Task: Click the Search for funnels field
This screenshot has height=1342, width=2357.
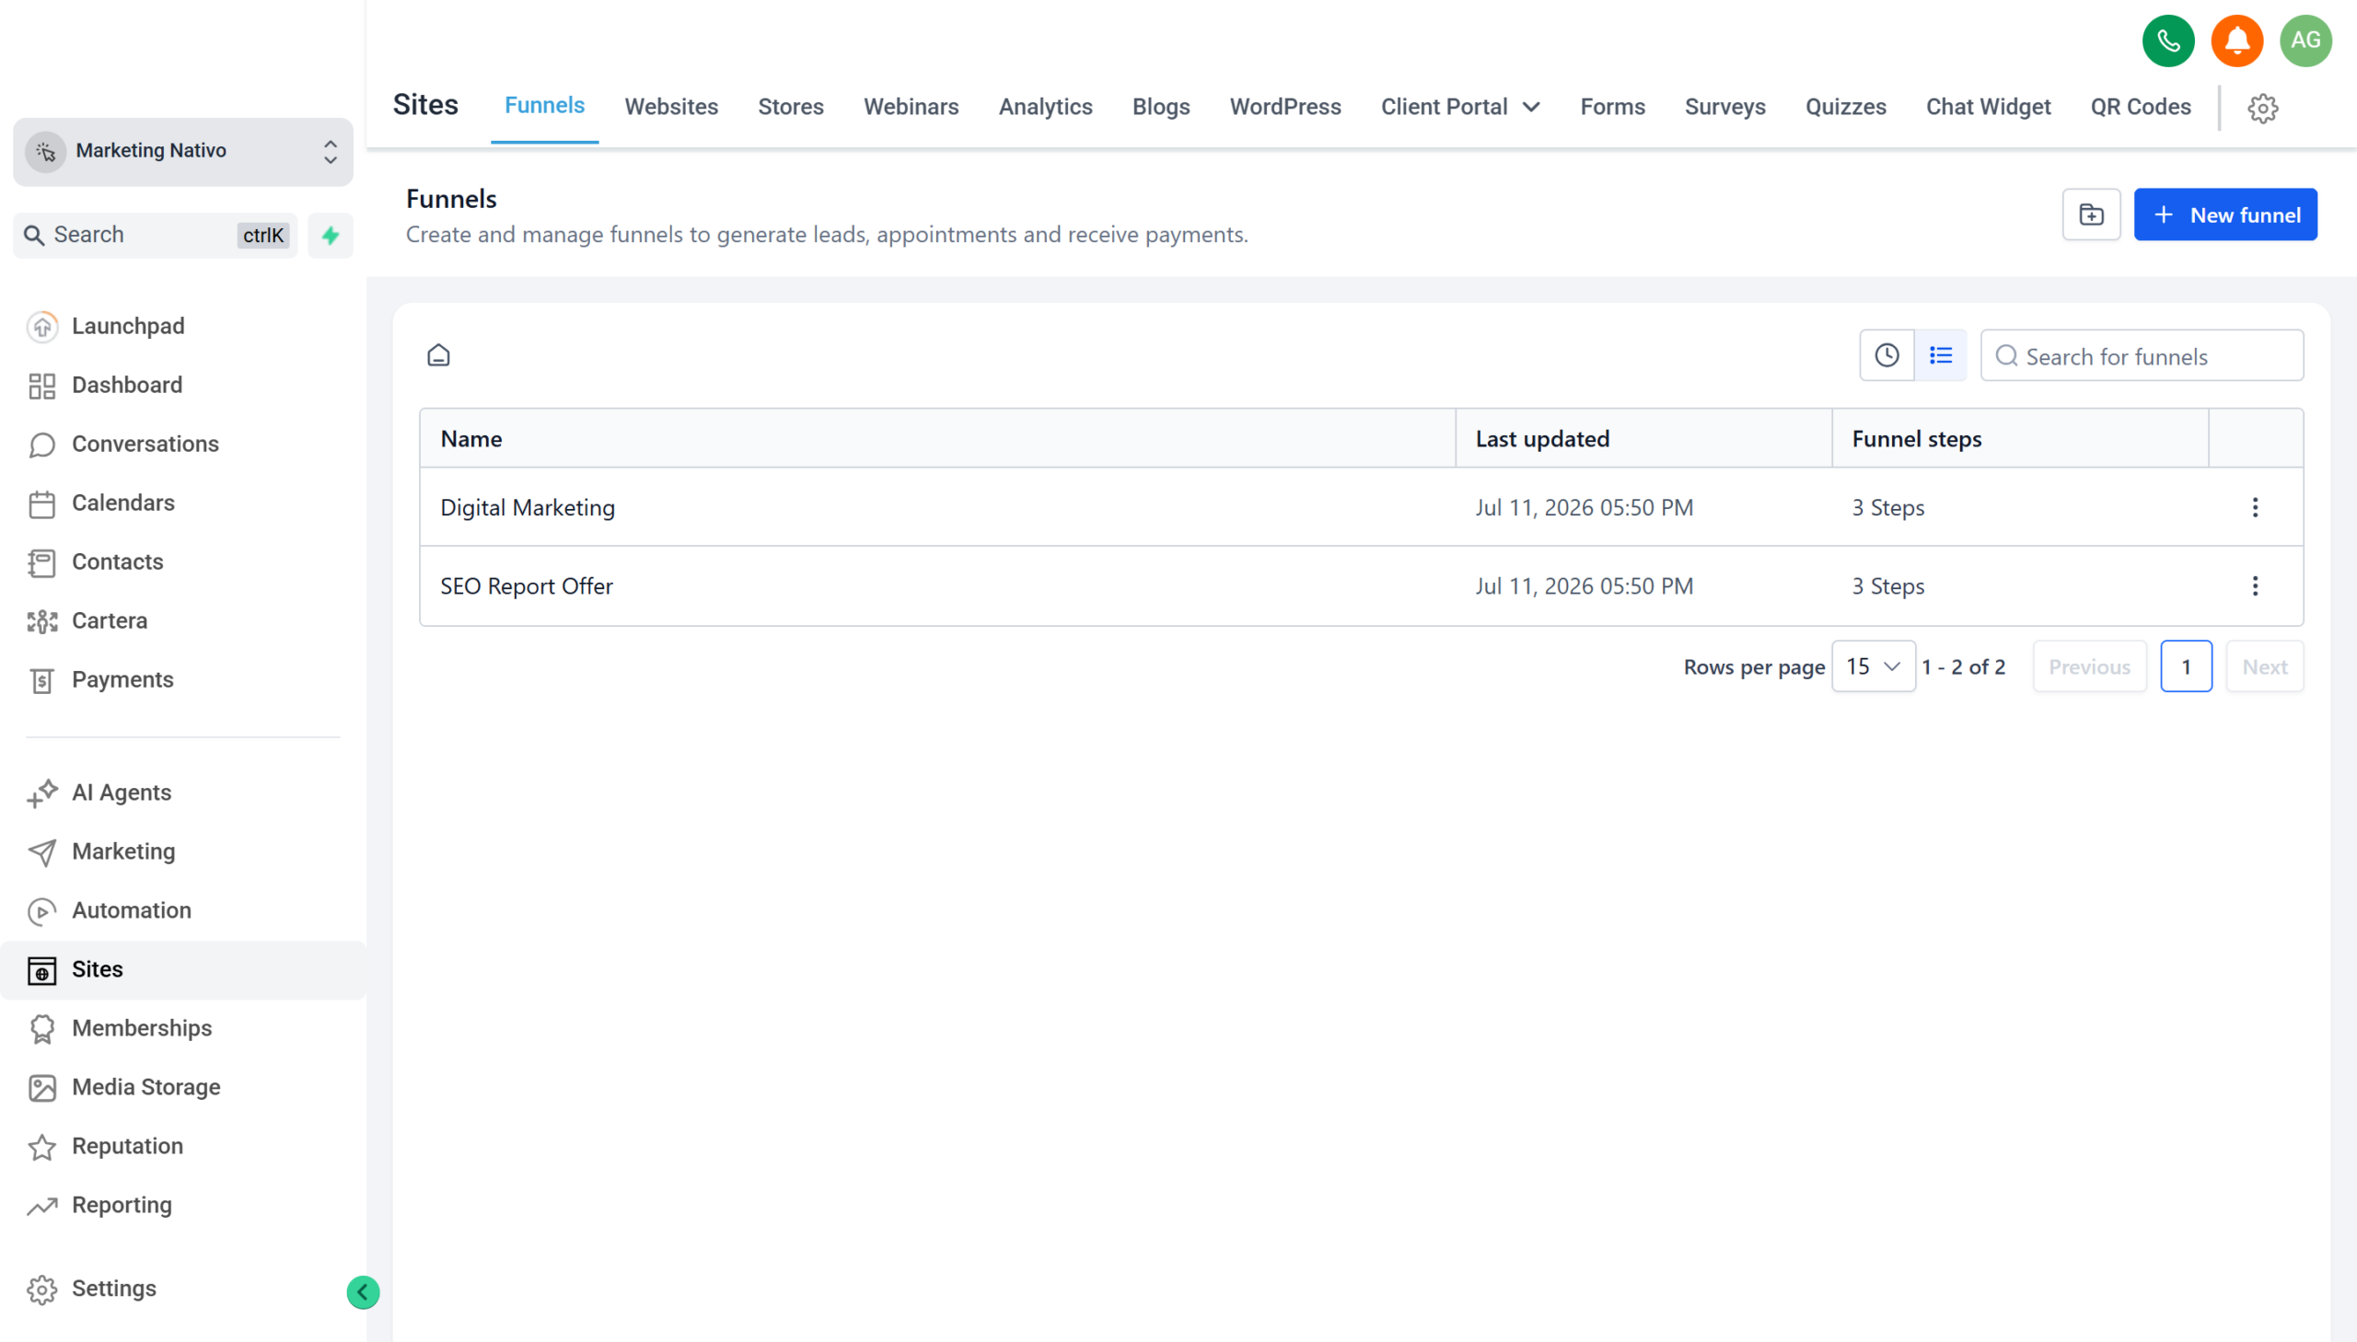Action: tap(2142, 356)
